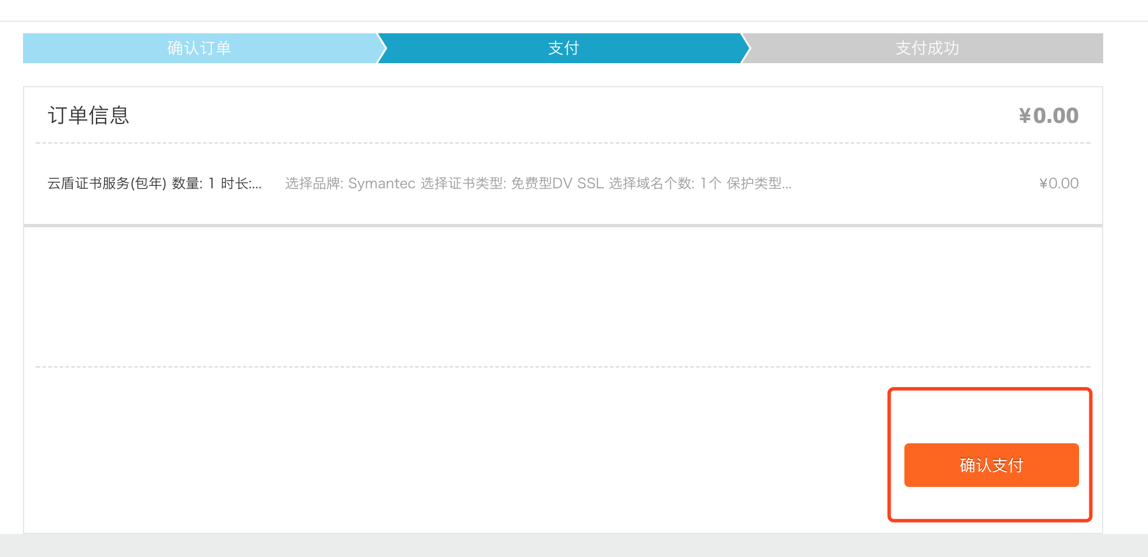1148x557 pixels.
Task: Click the 选择域名个数: 1个 text
Action: point(665,183)
